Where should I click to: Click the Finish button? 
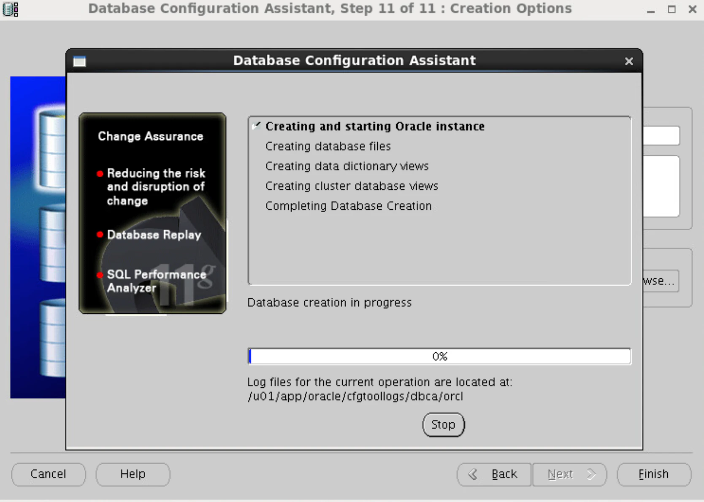(654, 475)
